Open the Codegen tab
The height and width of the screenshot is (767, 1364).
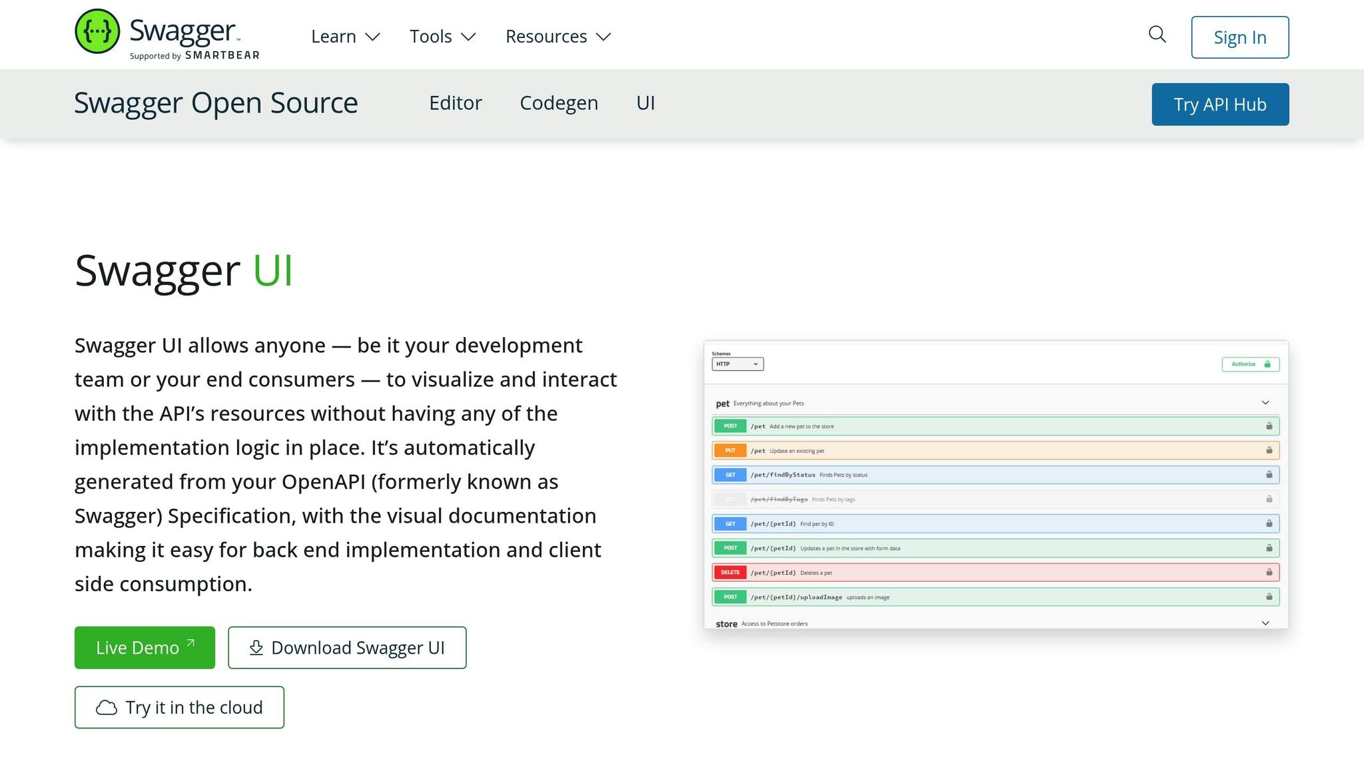point(559,103)
